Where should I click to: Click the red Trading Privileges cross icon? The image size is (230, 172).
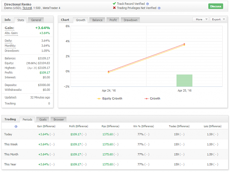point(114,8)
